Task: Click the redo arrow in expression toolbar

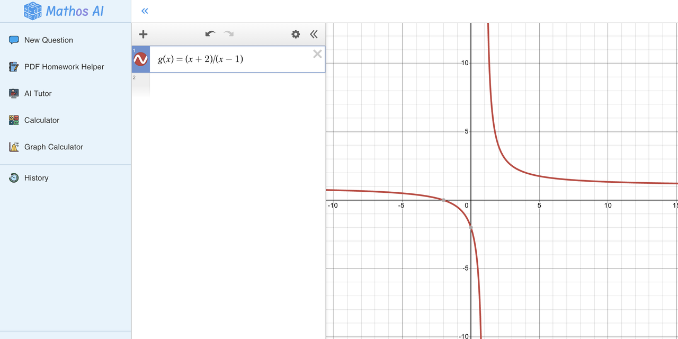Action: [x=228, y=34]
